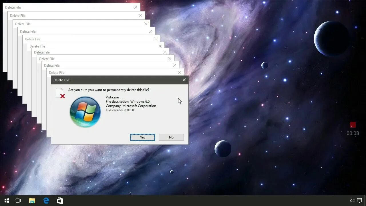Open the Action Center notifications icon
This screenshot has width=366, height=206.
click(x=360, y=201)
